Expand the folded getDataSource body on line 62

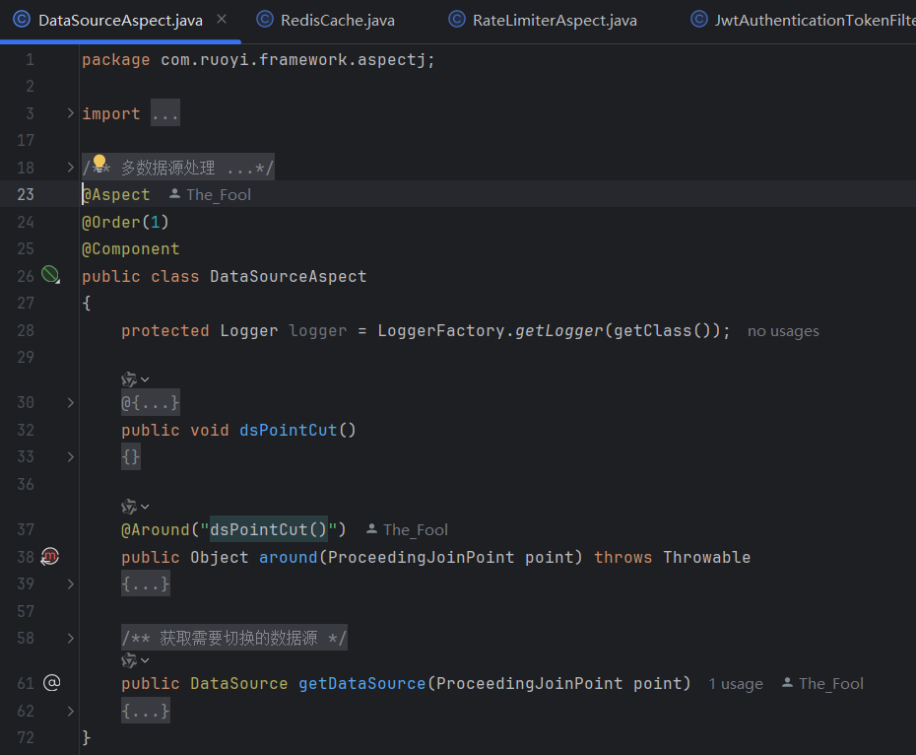coord(70,711)
